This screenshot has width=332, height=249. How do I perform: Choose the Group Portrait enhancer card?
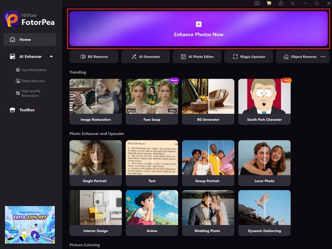pyautogui.click(x=208, y=163)
